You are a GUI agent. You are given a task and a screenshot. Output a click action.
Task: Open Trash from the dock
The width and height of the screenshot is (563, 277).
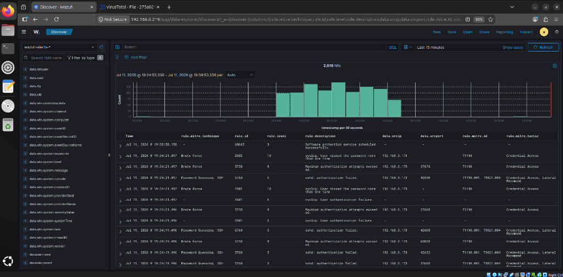(8, 125)
